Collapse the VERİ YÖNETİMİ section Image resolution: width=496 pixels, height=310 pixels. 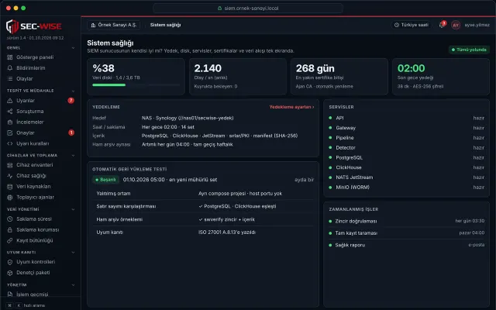pos(73,209)
